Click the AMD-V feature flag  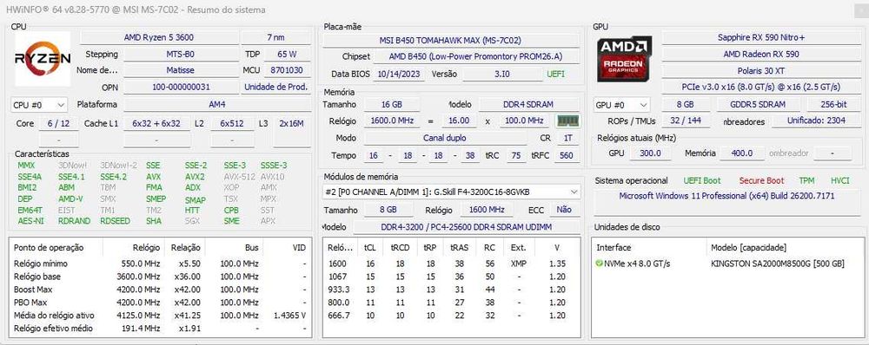pos(70,199)
